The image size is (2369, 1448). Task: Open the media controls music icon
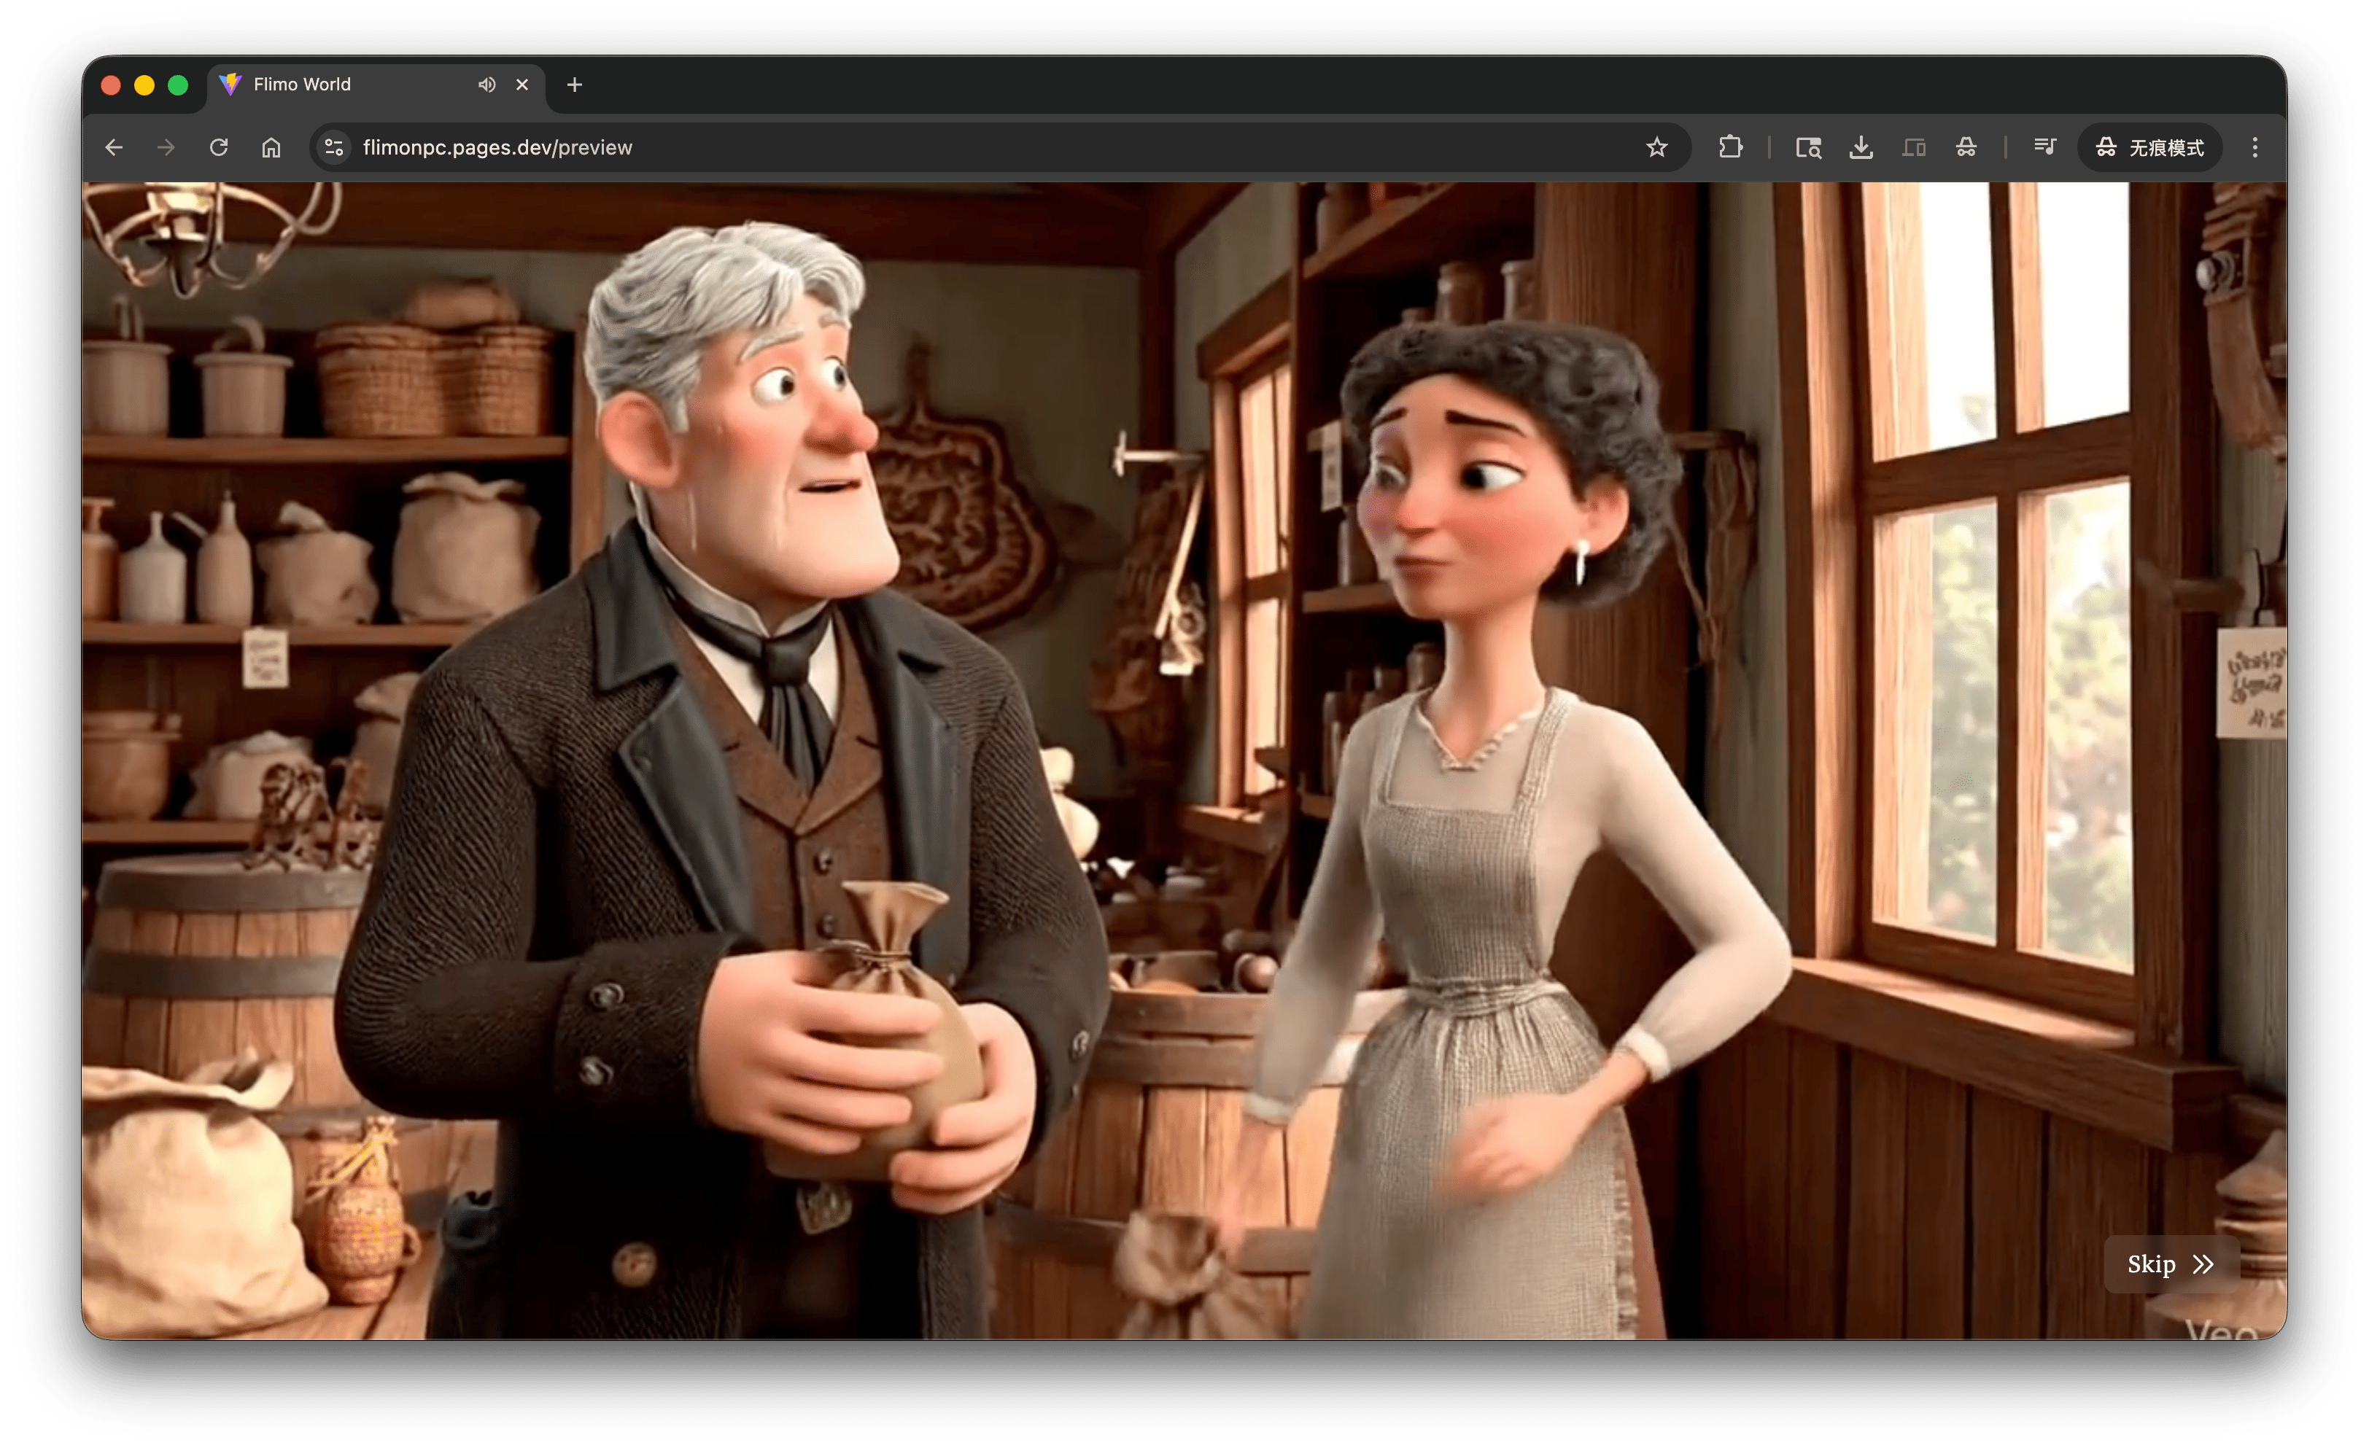click(2044, 147)
